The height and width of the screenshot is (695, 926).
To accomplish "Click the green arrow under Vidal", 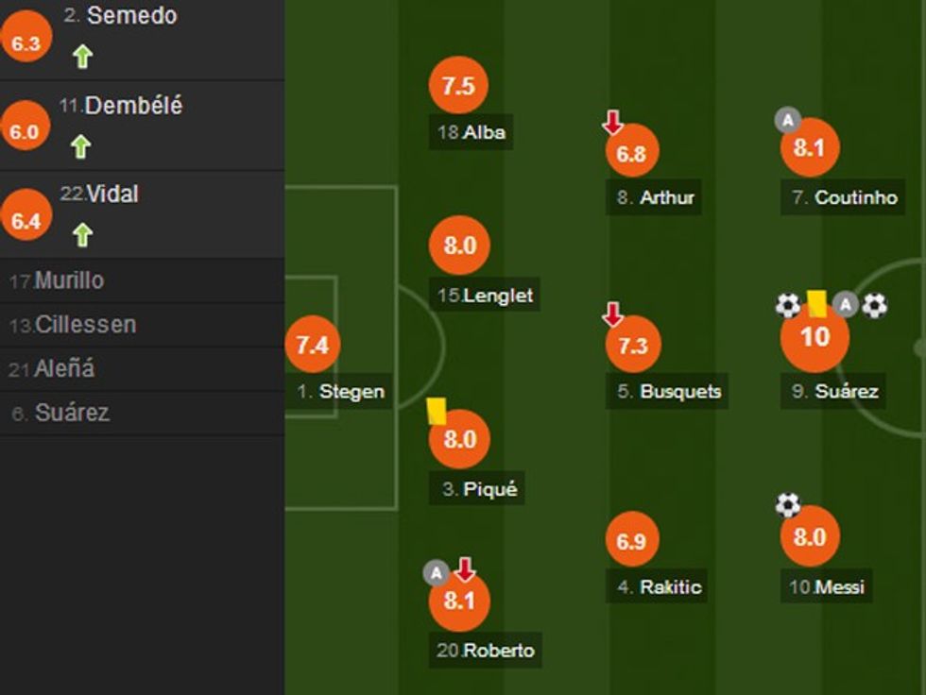I will [82, 234].
